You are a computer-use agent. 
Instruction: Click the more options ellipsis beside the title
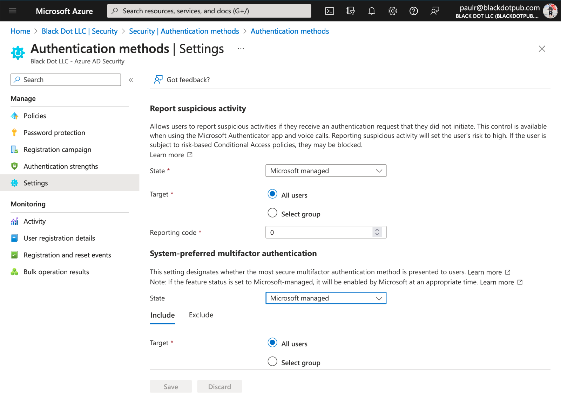(x=241, y=49)
